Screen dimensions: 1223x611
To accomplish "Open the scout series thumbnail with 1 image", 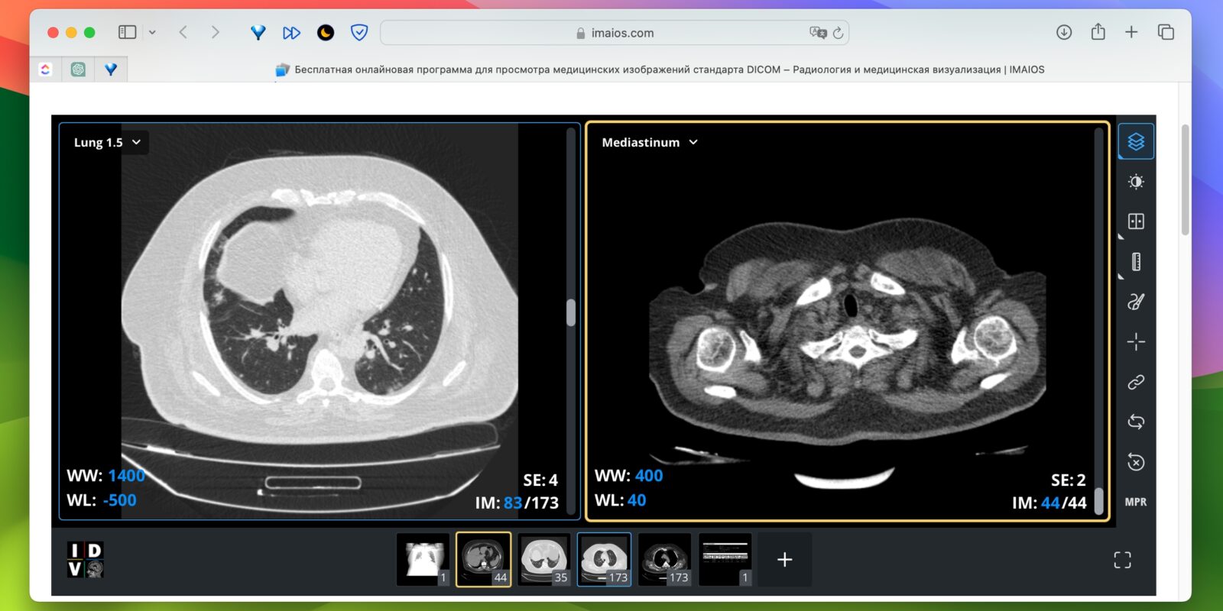I will (423, 559).
